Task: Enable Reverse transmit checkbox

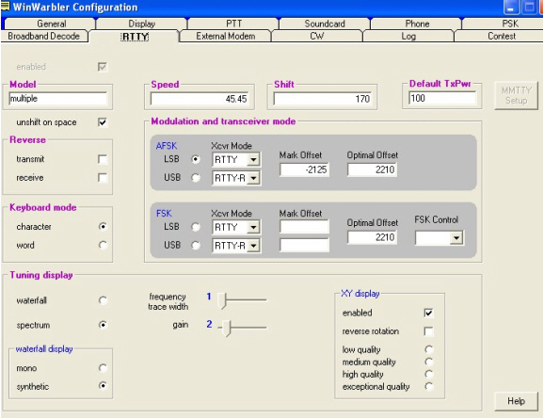Action: 103,159
